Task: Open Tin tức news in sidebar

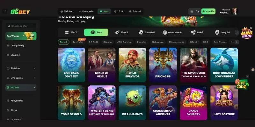Action: [21, 110]
